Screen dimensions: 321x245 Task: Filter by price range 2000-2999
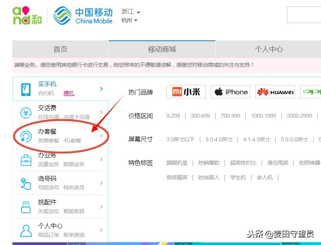(x=299, y=116)
